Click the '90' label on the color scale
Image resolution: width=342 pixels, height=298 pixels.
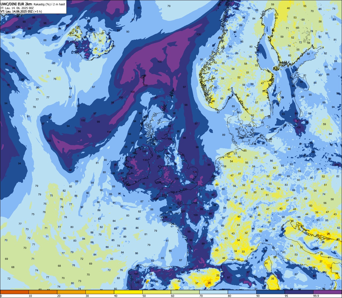[x=258, y=296]
